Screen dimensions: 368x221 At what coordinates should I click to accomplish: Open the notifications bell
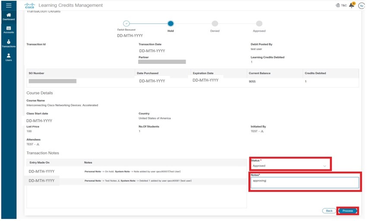tap(352, 5)
